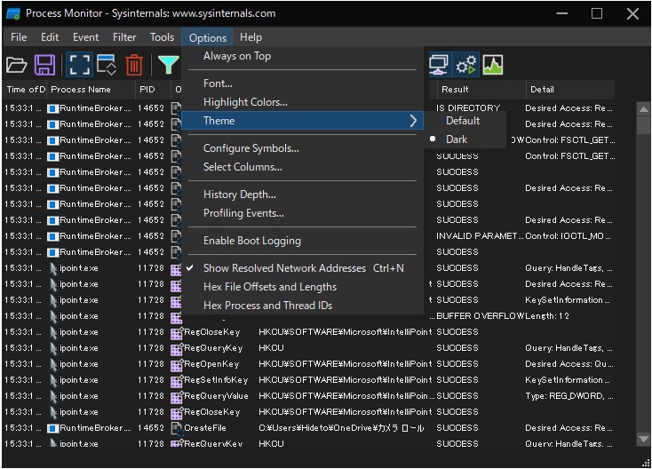
Task: Uncheck Show Resolved Network Addresses
Action: coord(302,268)
